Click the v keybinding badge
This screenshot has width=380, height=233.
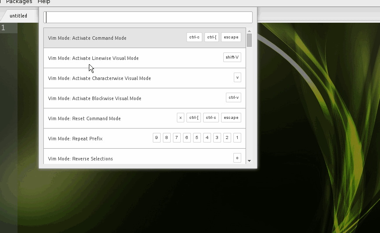tap(237, 77)
